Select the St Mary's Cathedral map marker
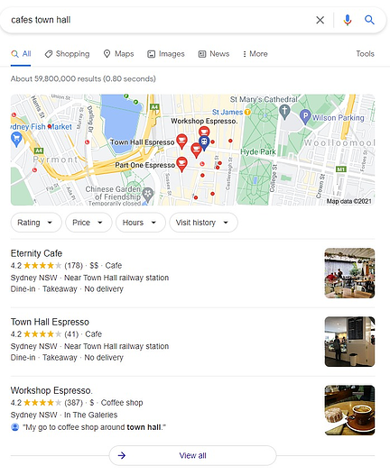Screen dimensions: 390x475 pyautogui.click(x=284, y=111)
